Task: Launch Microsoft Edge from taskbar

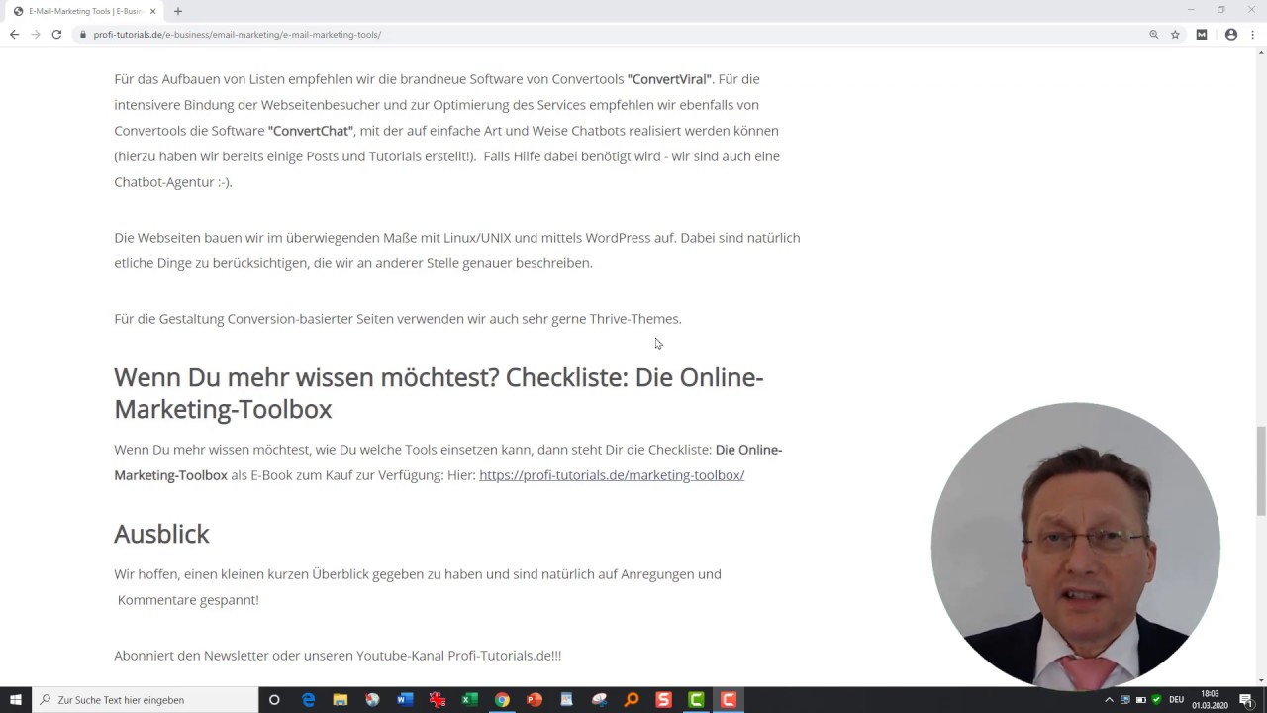Action: point(308,700)
